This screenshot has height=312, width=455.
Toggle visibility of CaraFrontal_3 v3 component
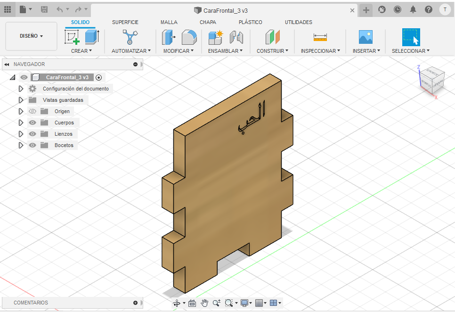pos(24,77)
